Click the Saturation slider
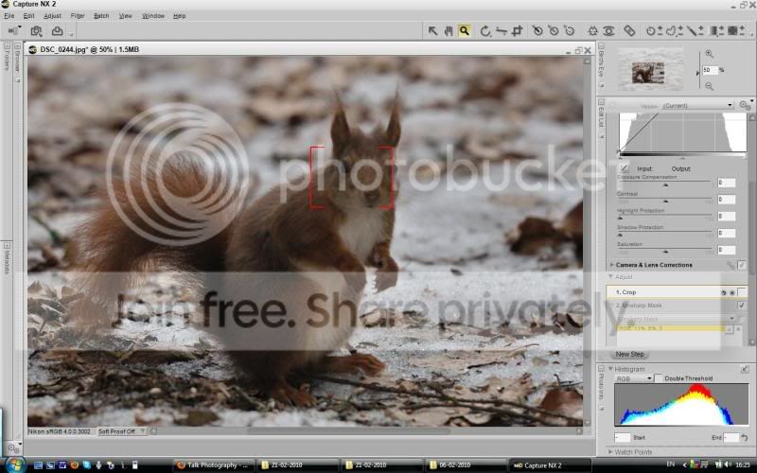 [666, 251]
